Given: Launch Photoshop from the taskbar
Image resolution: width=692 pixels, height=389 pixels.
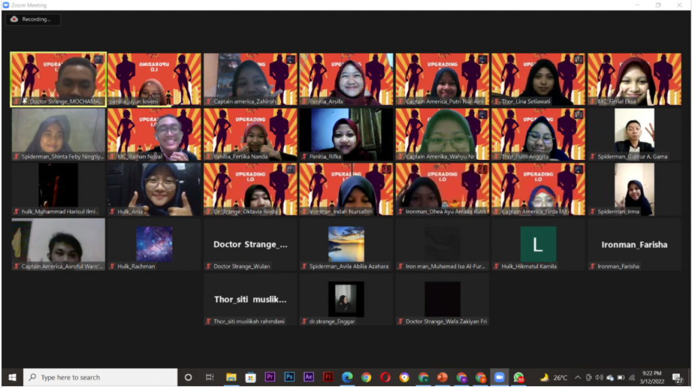Looking at the screenshot, I should (289, 378).
